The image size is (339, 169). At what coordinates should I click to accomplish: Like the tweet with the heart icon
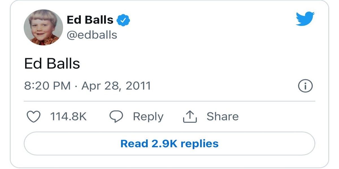pos(34,117)
